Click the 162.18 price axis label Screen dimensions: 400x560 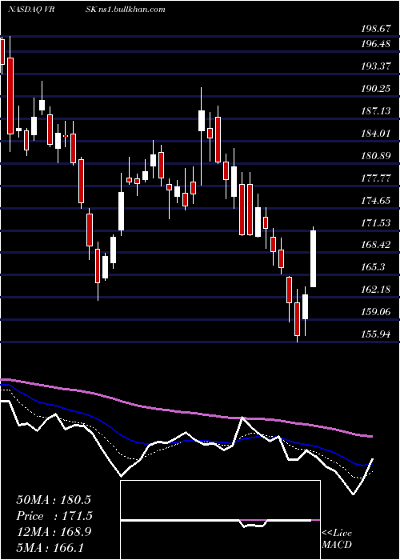pyautogui.click(x=376, y=290)
